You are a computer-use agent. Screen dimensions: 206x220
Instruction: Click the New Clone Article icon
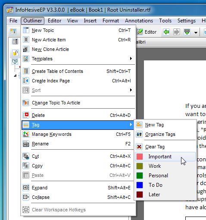click(x=26, y=49)
